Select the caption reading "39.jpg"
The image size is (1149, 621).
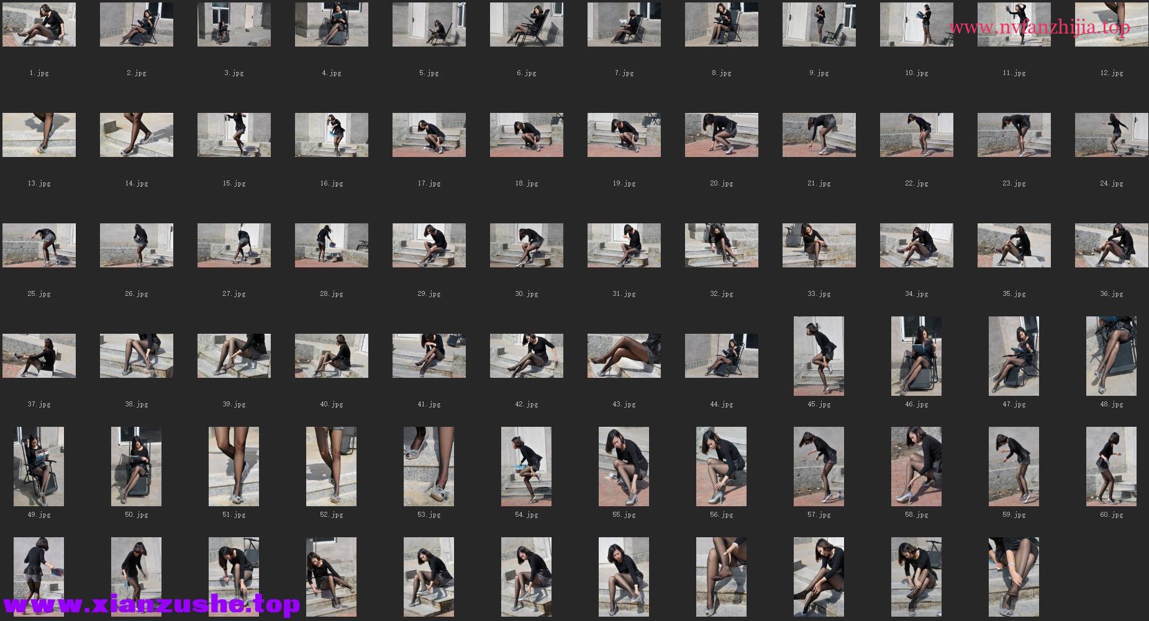(x=234, y=404)
